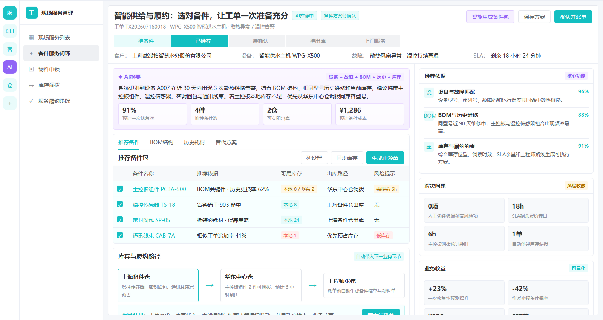Select the AI module icon
603x320 pixels.
pos(10,67)
